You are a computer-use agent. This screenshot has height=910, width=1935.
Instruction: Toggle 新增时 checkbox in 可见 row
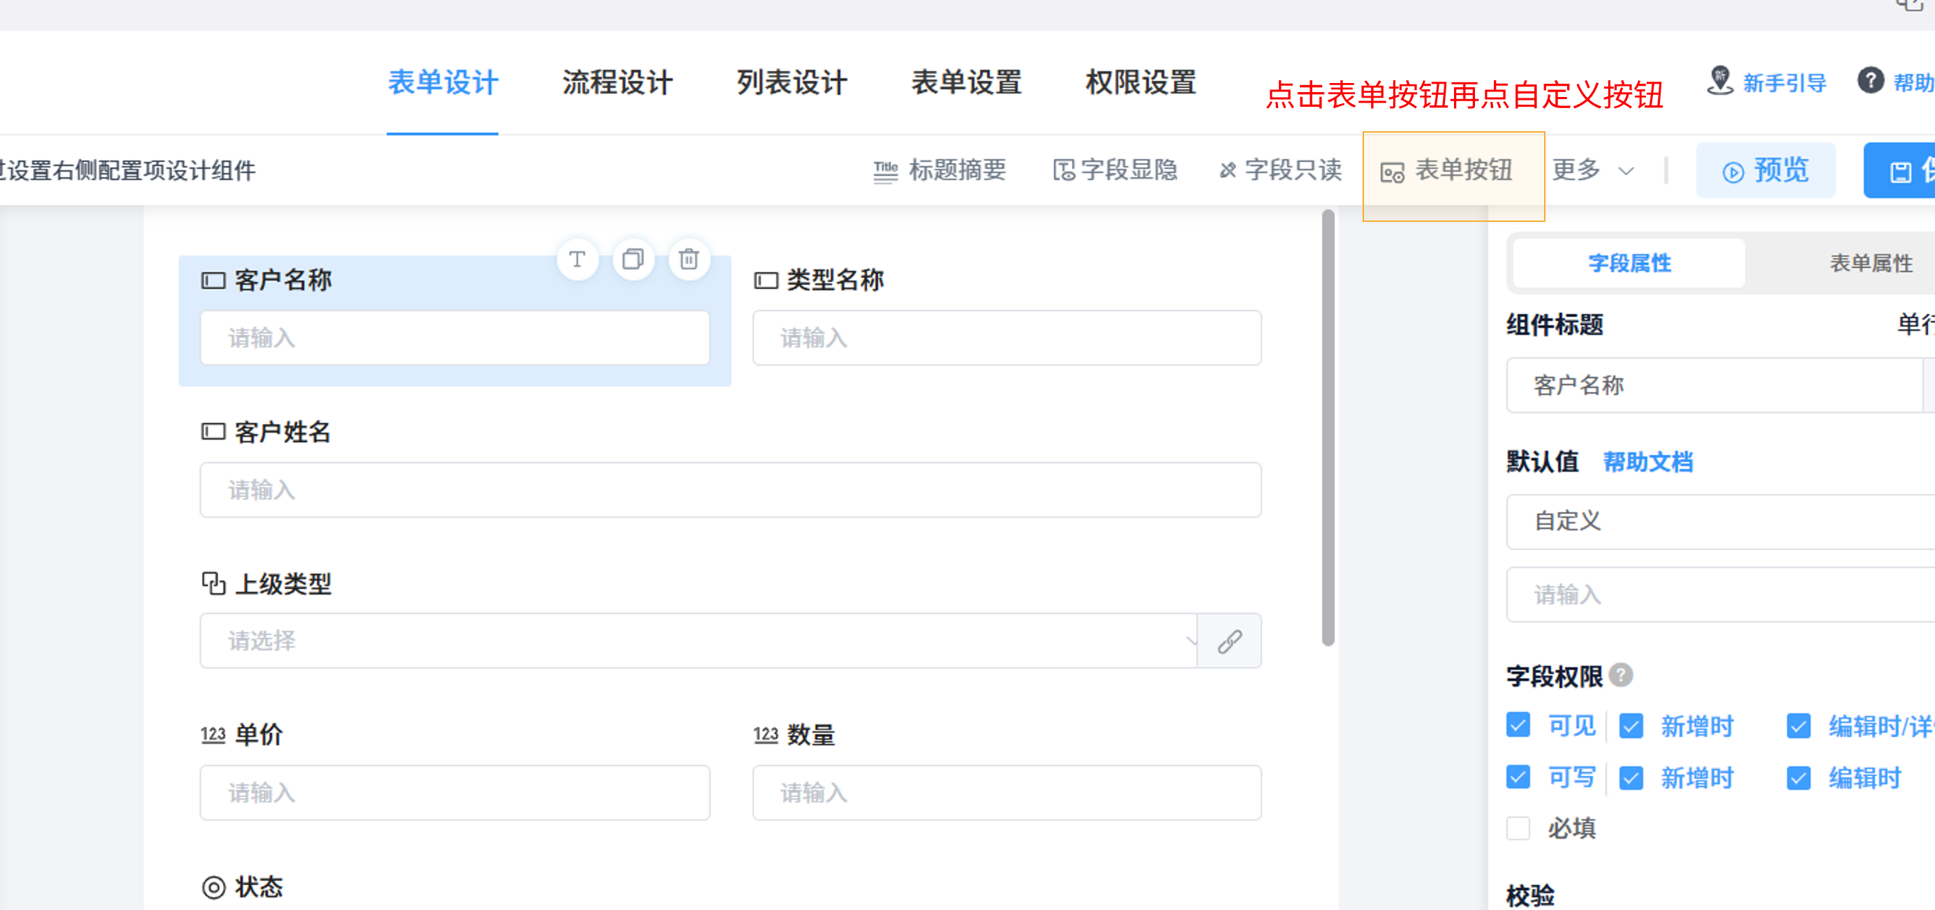pyautogui.click(x=1631, y=725)
